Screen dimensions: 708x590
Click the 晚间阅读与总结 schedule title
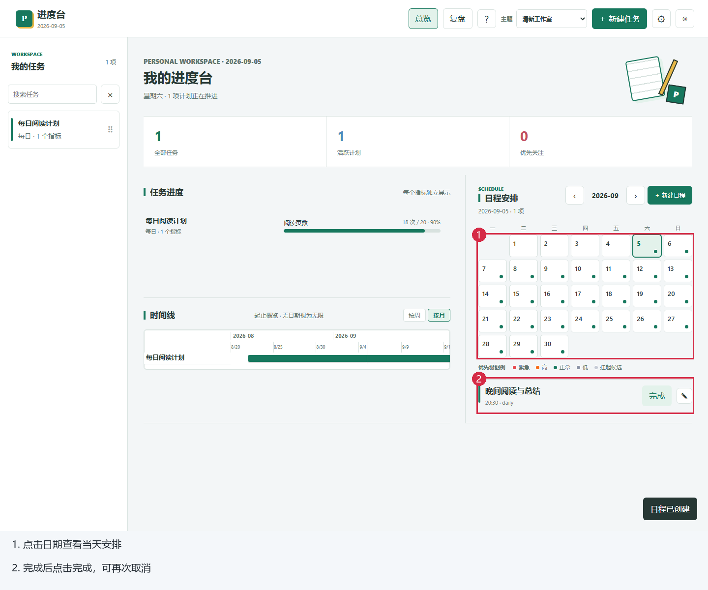[513, 391]
